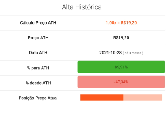
Task: Click boundary between filled and unfilled price bar
Action: [x=123, y=97]
